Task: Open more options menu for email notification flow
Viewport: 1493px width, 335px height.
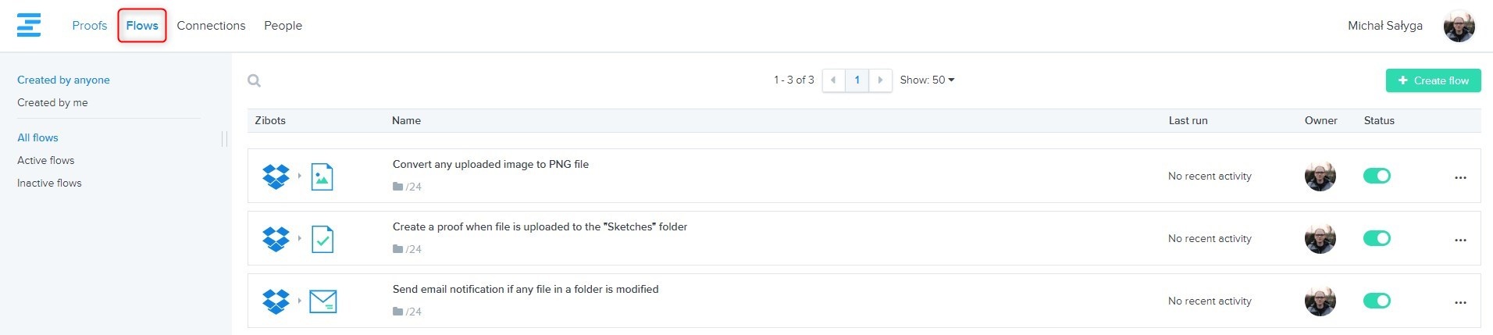Action: point(1460,302)
